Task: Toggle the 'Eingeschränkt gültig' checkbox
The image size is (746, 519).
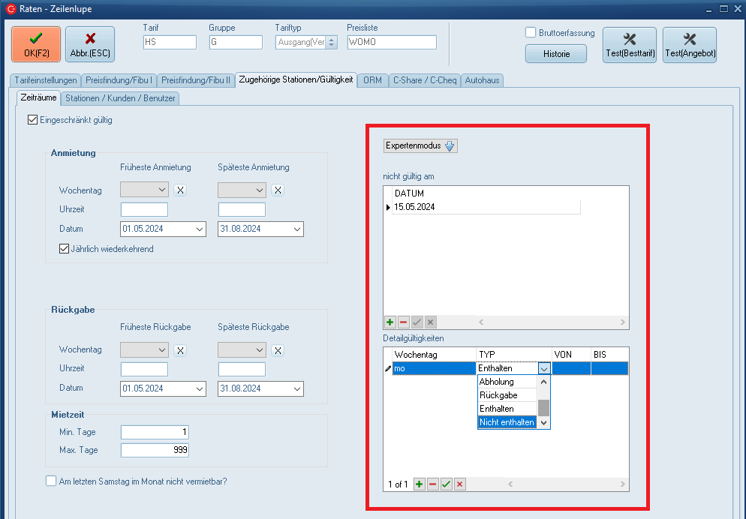Action: [32, 119]
